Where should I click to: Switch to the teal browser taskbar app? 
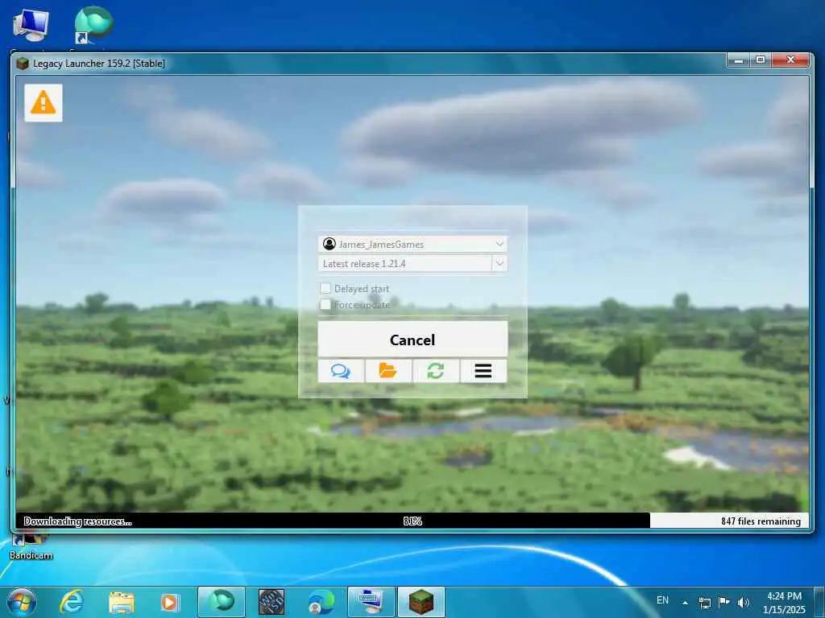tap(222, 602)
